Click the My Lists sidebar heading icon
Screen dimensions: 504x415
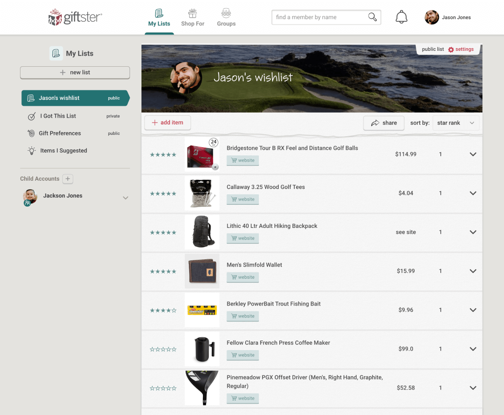(x=56, y=53)
